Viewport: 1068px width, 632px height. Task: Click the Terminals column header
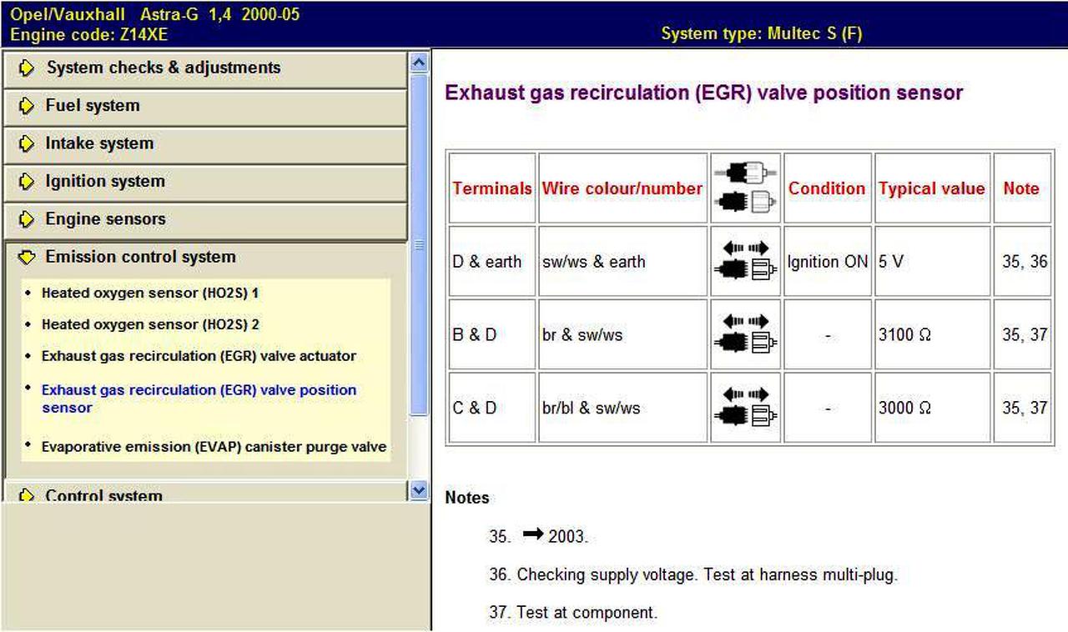coord(492,188)
